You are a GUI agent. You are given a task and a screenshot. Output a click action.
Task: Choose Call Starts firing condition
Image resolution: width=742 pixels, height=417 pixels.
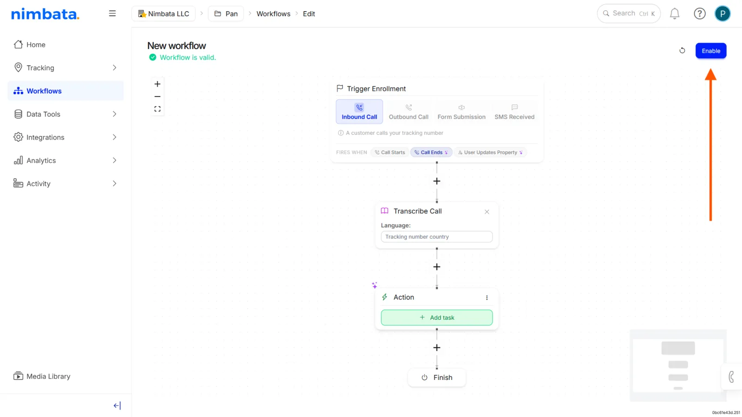(390, 152)
